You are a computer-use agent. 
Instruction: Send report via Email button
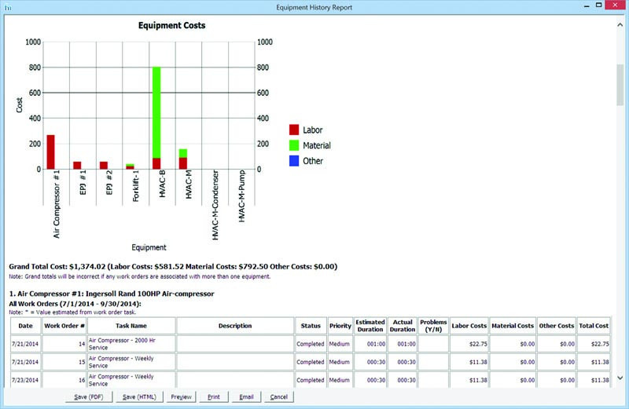point(246,396)
